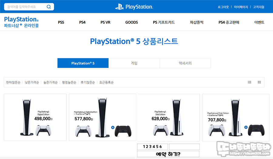Viewport: 273px width, 159px height.
Task: Click the PlayStation 파트너샵 온라인몰 logo
Action: tap(22, 22)
